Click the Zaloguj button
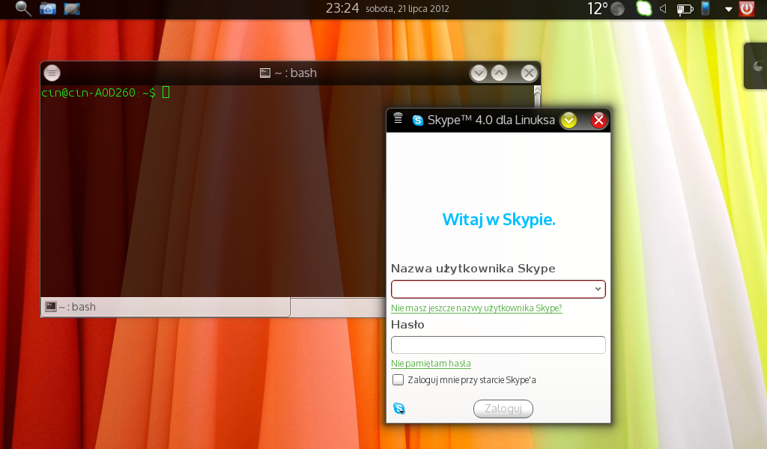This screenshot has height=449, width=767. pyautogui.click(x=503, y=409)
